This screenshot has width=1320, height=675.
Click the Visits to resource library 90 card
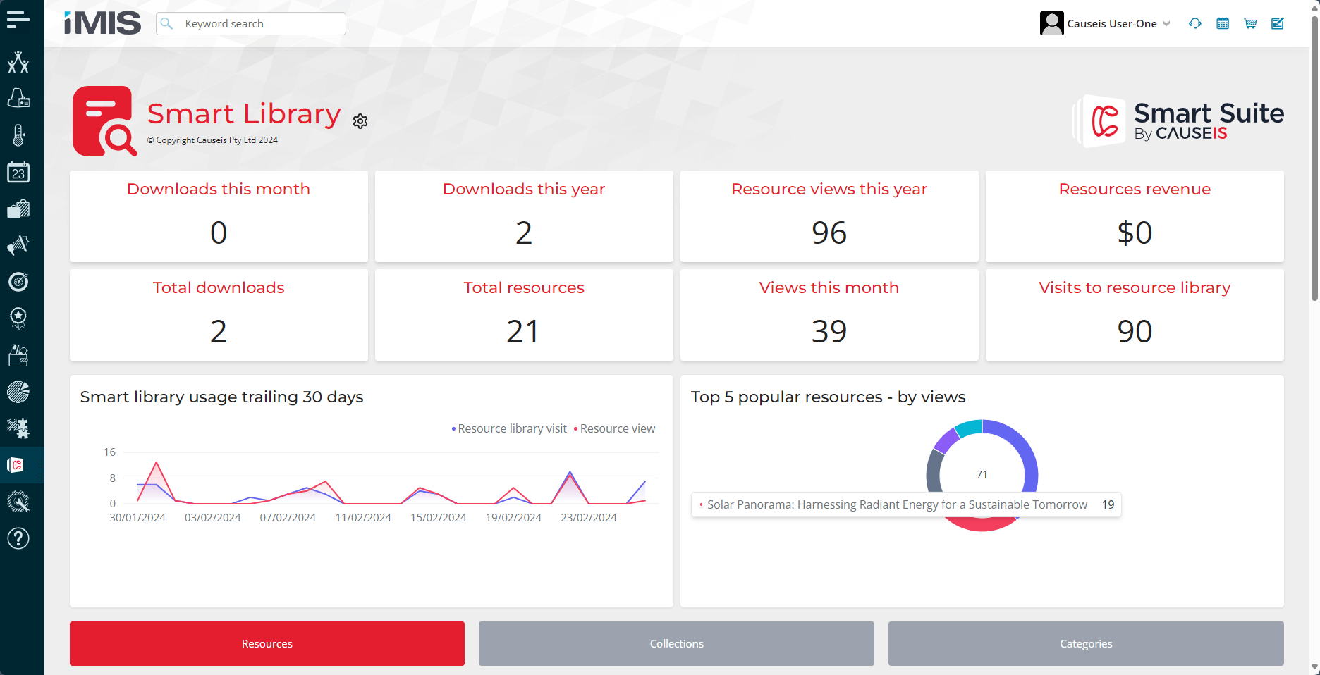click(x=1135, y=315)
